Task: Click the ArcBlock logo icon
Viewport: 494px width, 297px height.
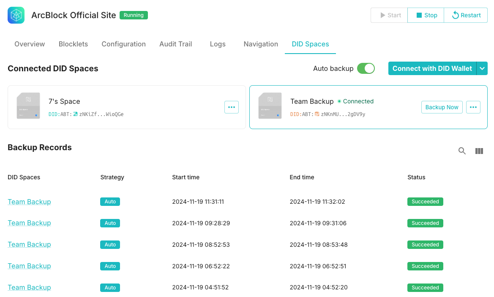Action: [x=16, y=15]
